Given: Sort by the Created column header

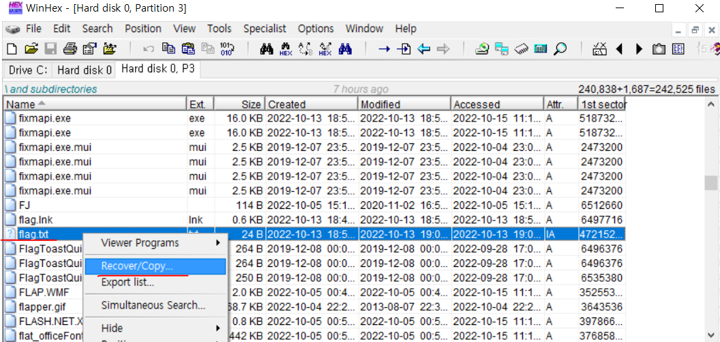Looking at the screenshot, I should (312, 104).
